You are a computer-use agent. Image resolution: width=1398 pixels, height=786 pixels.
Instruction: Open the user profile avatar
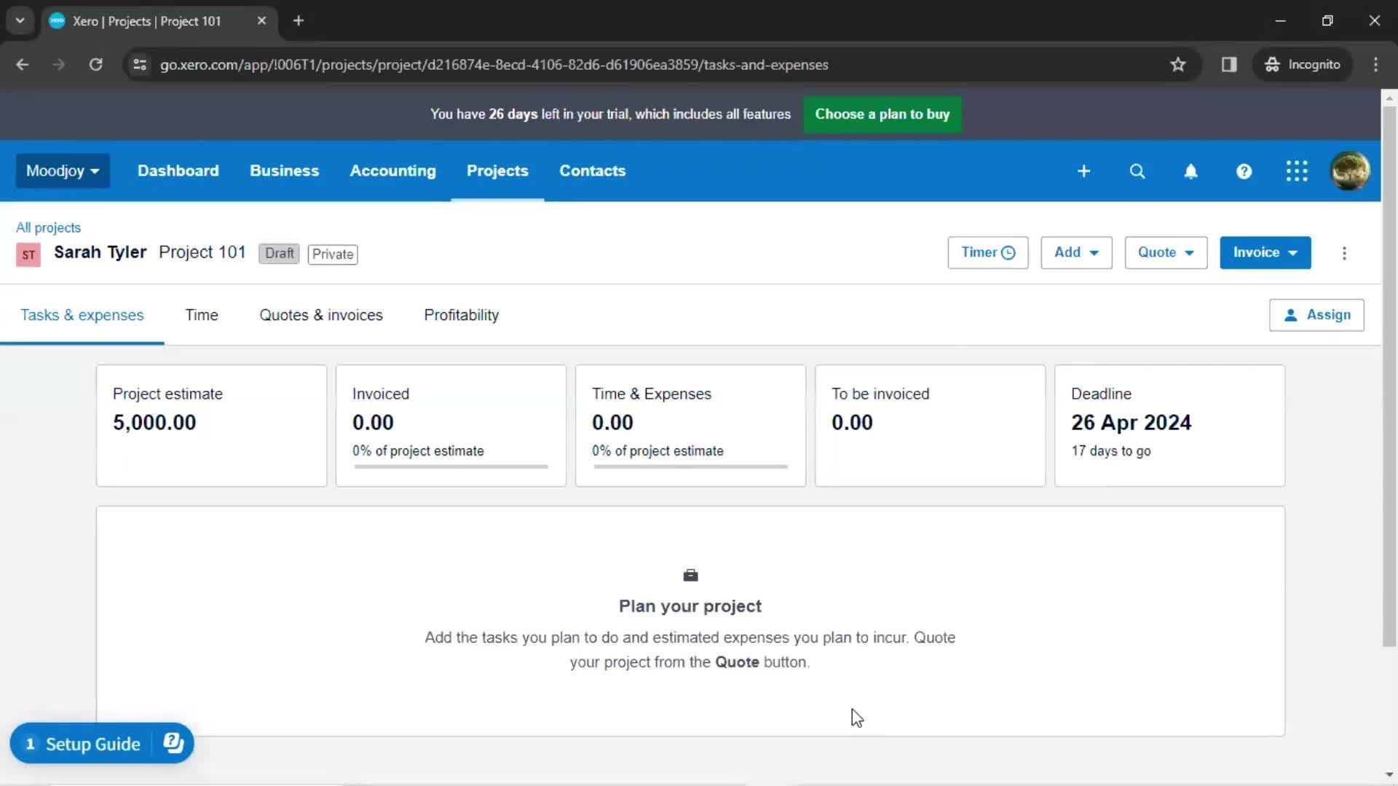point(1350,171)
